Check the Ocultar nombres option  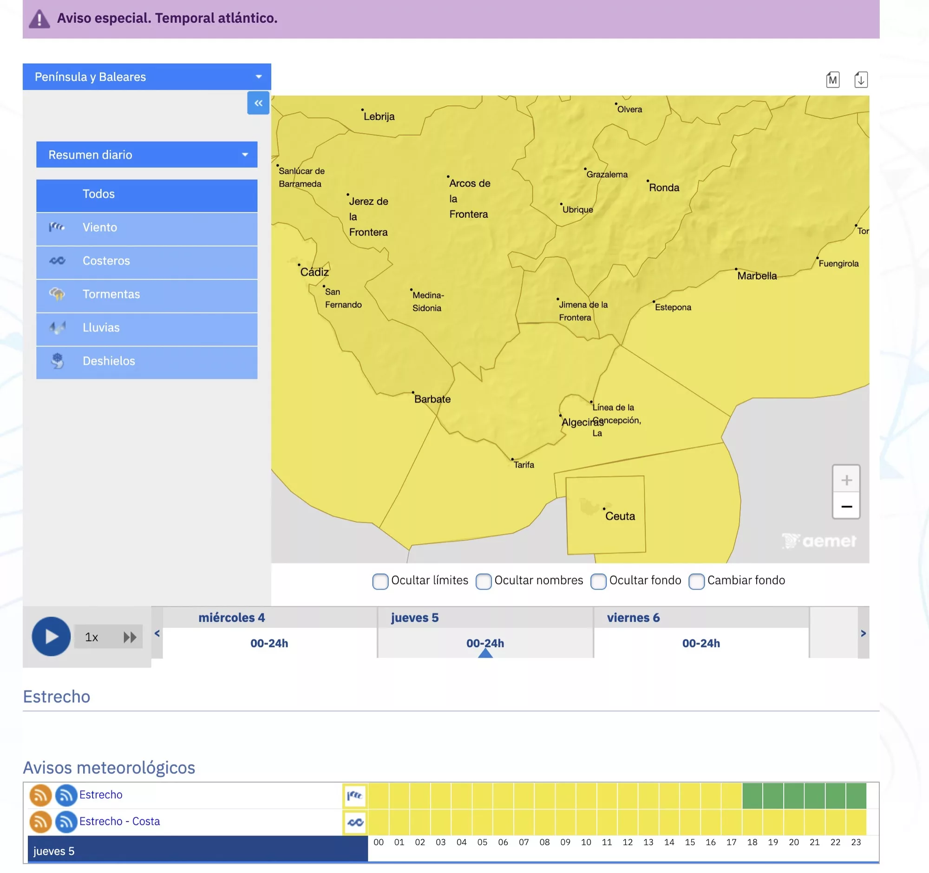pos(483,581)
